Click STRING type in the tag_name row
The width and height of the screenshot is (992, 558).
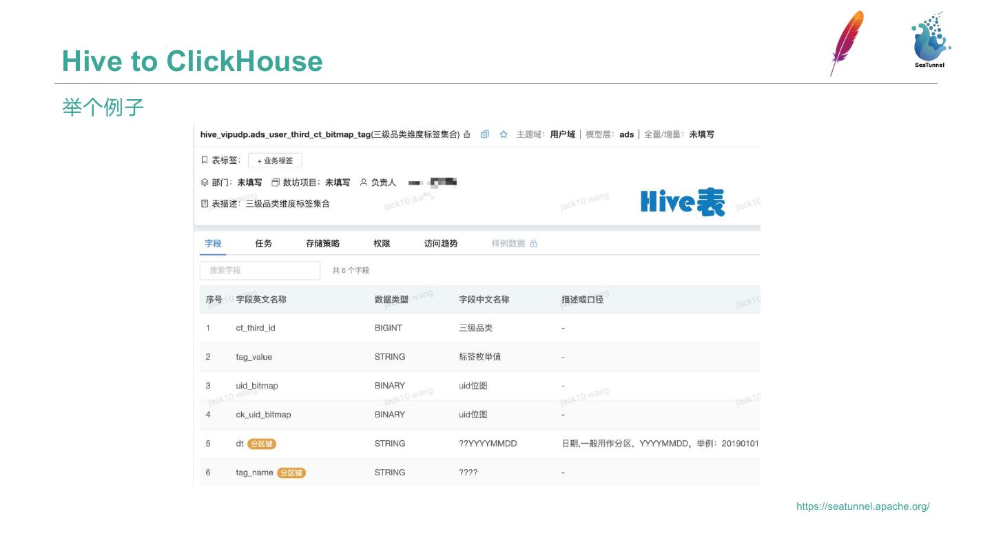[x=390, y=473]
